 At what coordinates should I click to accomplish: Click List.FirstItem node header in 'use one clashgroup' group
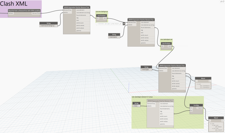(x=101, y=15)
